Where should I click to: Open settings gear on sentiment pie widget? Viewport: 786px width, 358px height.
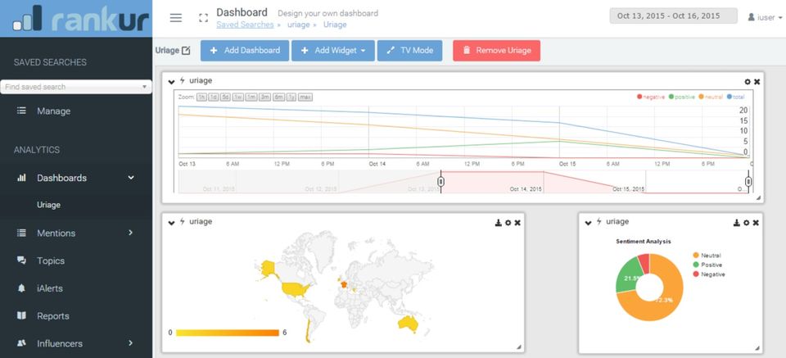747,223
